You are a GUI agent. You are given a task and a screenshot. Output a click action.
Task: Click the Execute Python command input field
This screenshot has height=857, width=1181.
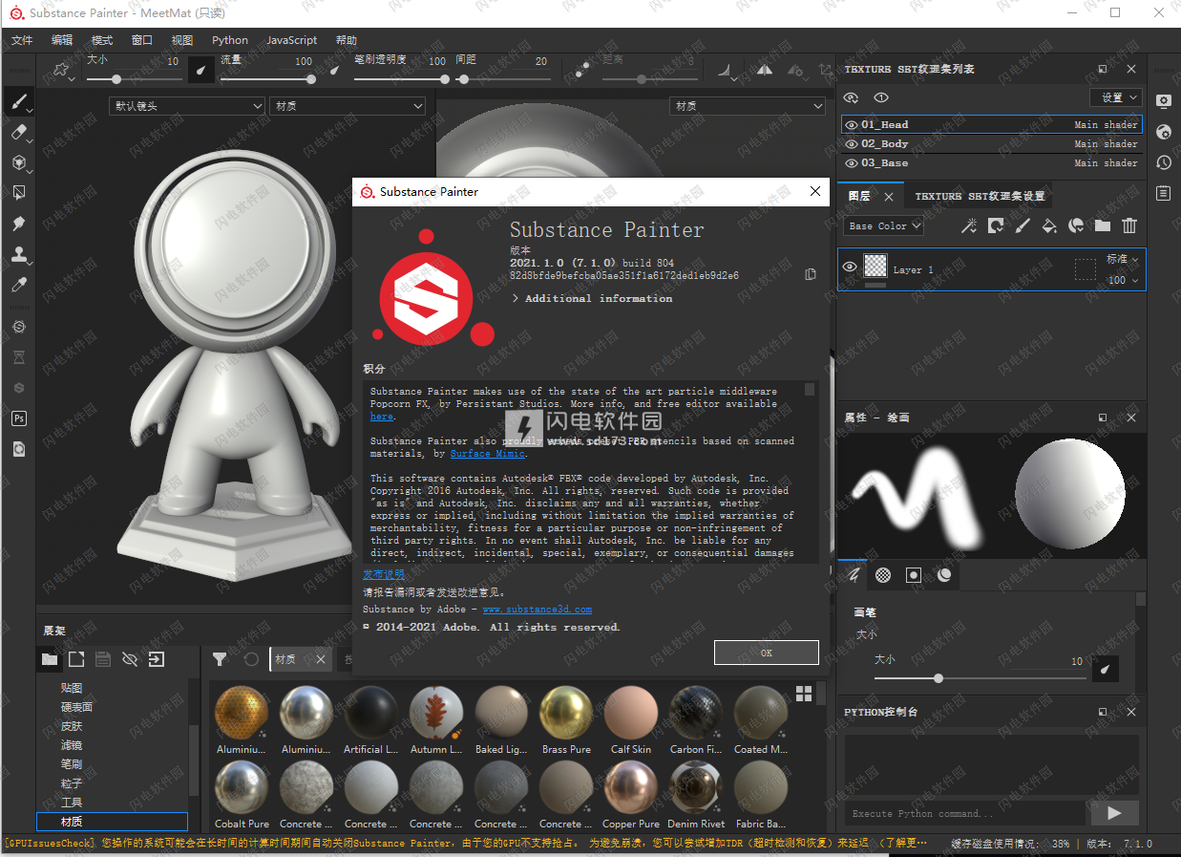[x=964, y=814]
